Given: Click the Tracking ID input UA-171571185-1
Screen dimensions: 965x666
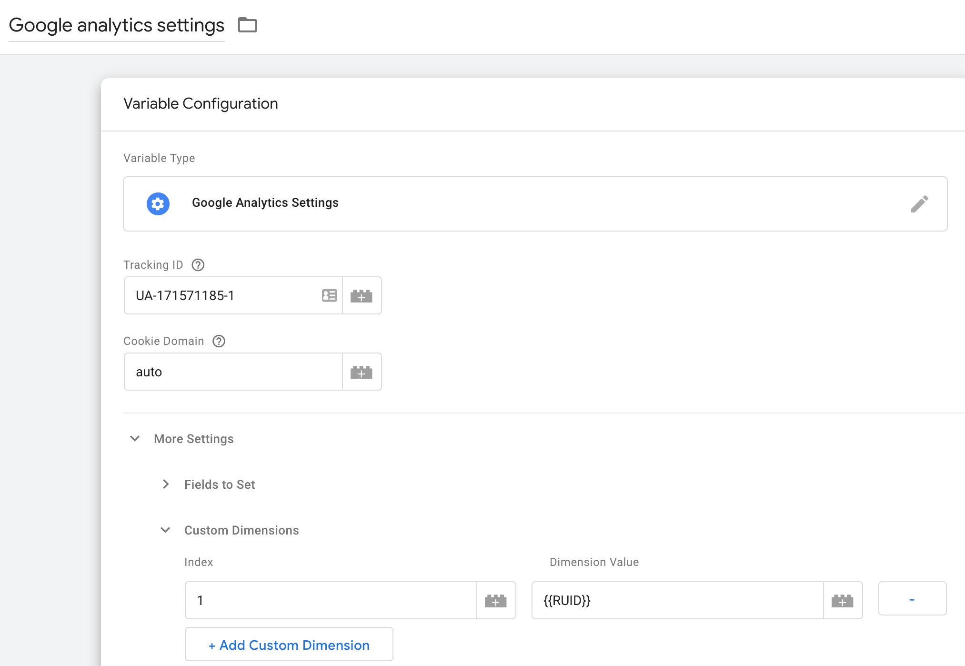Looking at the screenshot, I should [233, 295].
